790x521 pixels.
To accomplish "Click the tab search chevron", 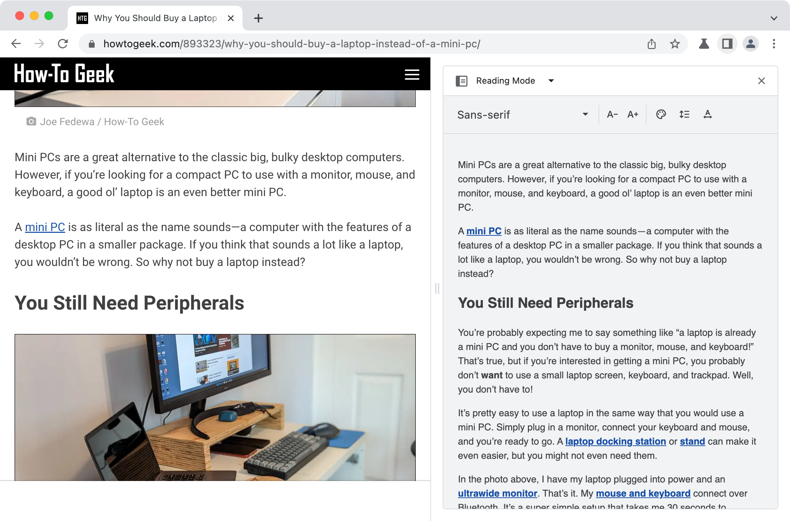I will point(773,18).
